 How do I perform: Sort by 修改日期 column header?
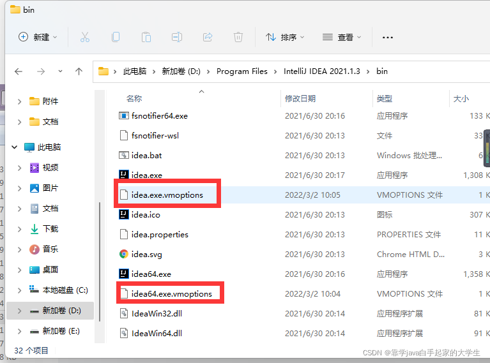[300, 99]
